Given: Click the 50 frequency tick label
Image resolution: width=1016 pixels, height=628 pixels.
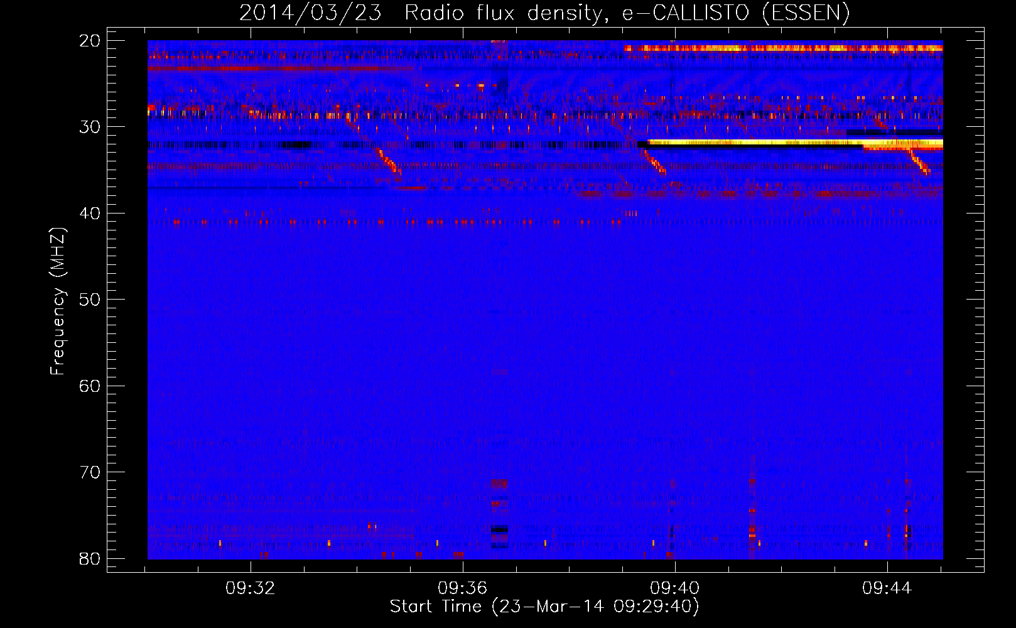Looking at the screenshot, I should pos(90,300).
